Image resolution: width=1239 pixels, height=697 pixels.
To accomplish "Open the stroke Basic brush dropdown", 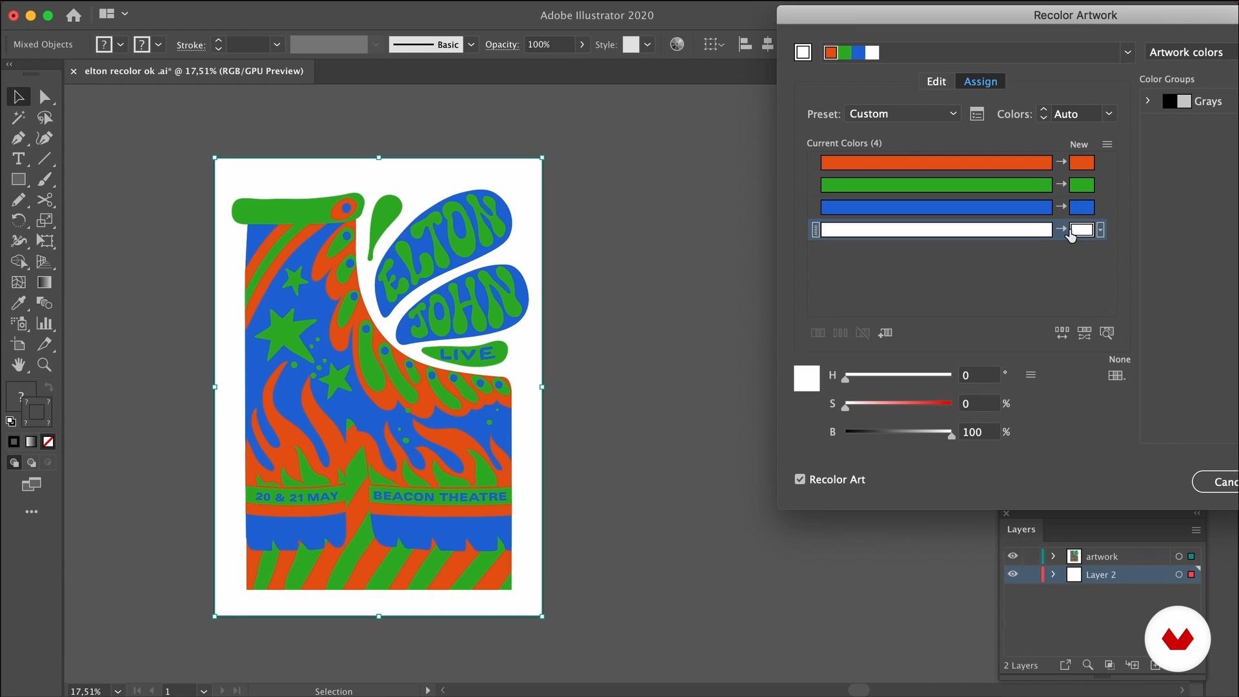I will coord(471,45).
